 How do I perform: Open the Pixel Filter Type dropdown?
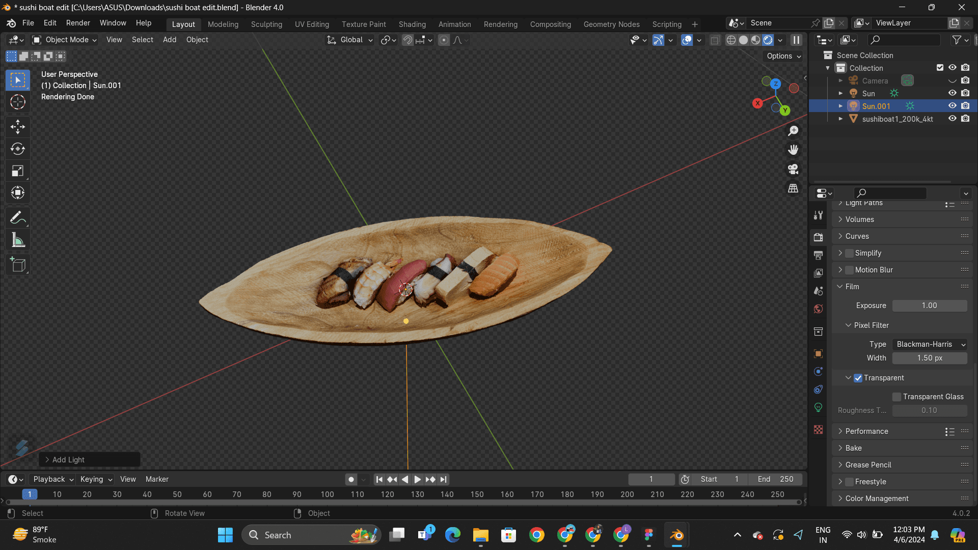tap(930, 344)
